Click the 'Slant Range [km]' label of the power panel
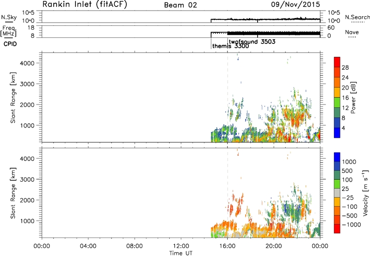370x256 pixels. (x=13, y=98)
